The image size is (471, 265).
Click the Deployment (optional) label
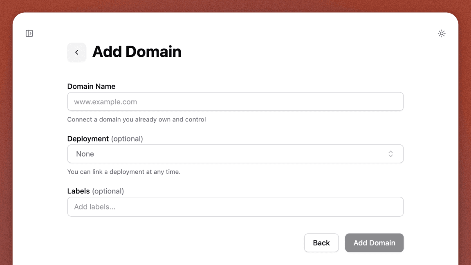105,139
